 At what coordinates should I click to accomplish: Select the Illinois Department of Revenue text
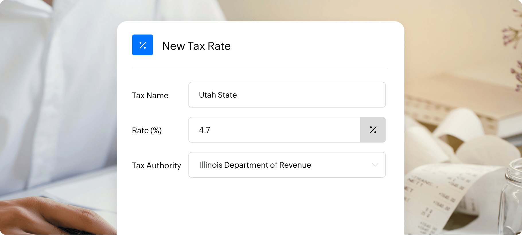(x=255, y=165)
